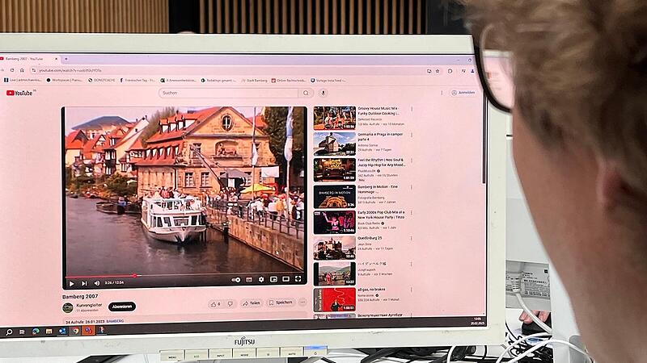Open the Quedlinburg 25 video thumbnail
Image resolution: width=647 pixels, height=363 pixels.
tap(334, 248)
